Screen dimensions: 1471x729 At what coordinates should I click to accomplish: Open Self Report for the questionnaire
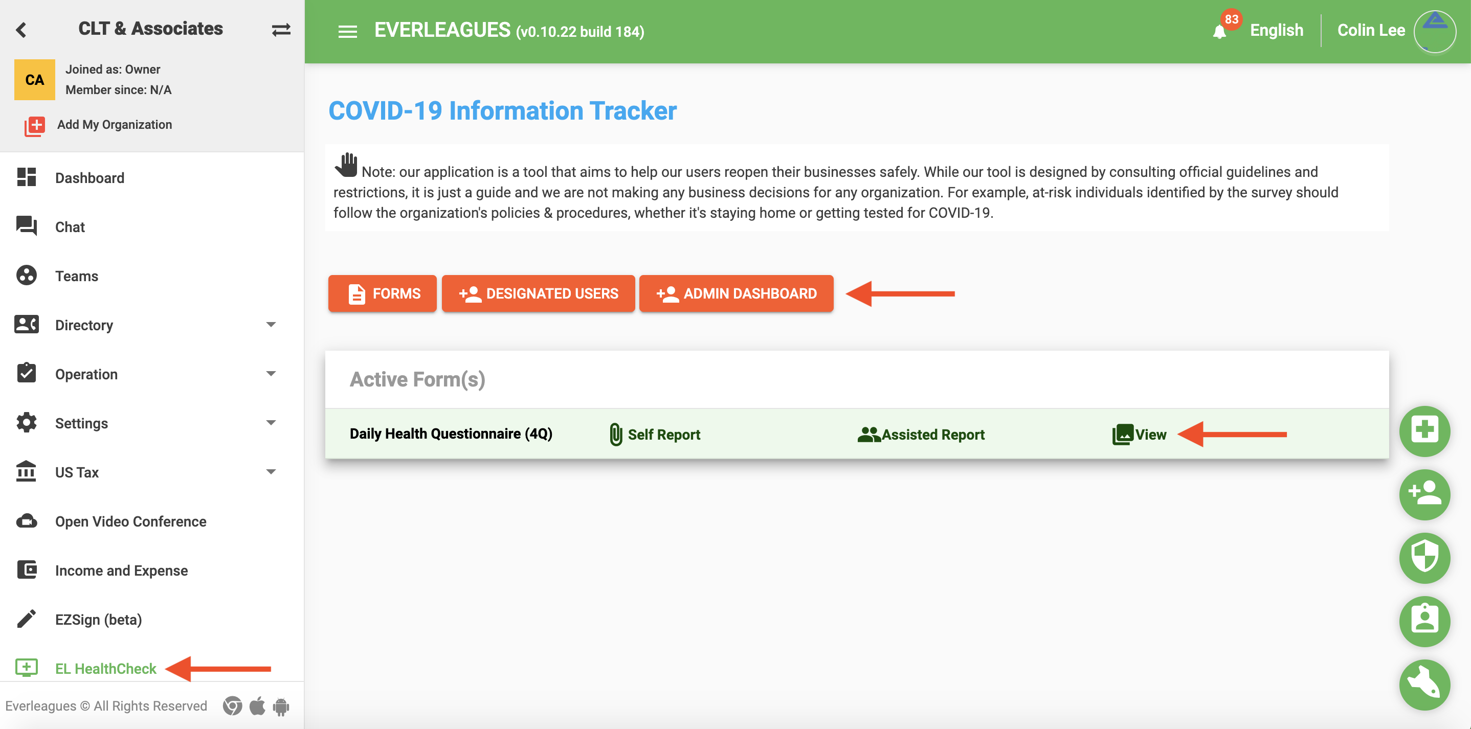[x=655, y=435]
